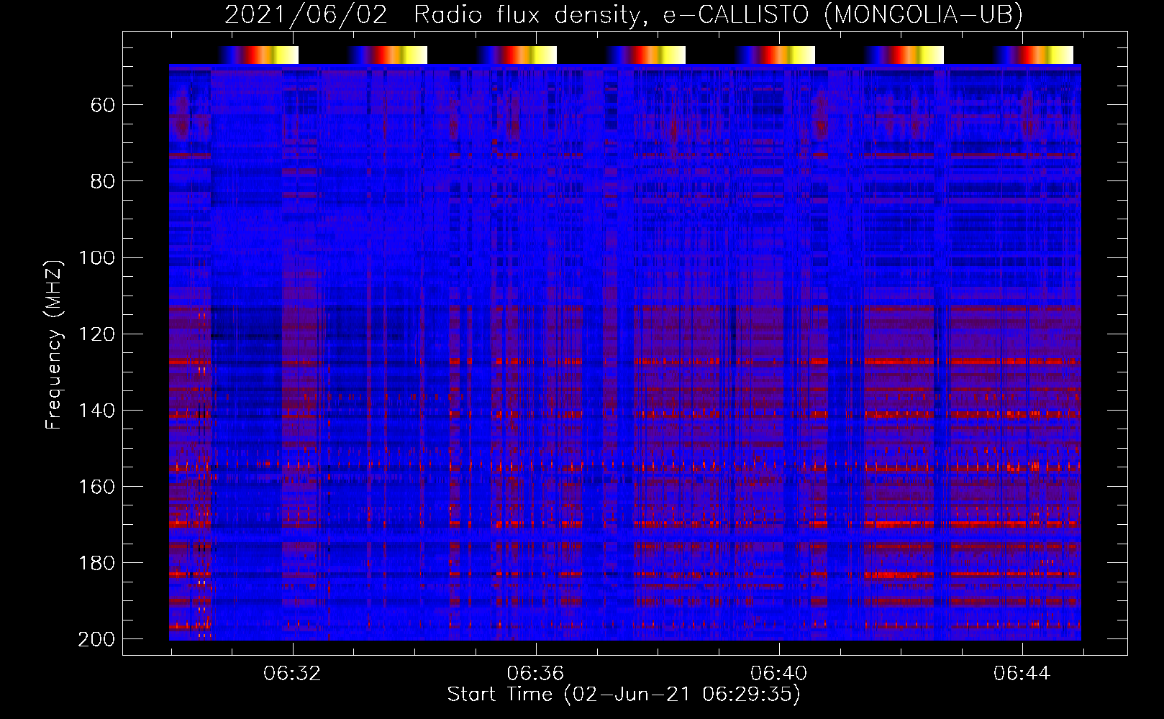Click the 60 MHz frequency tick label
Viewport: 1164px width, 719px height.
[x=103, y=106]
